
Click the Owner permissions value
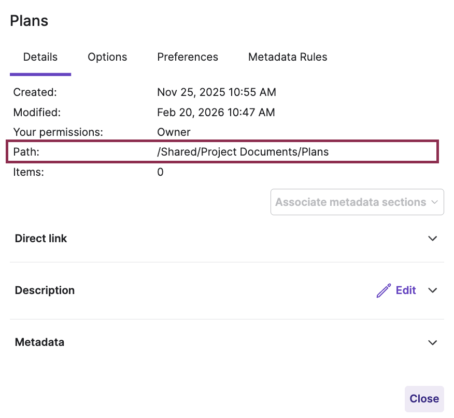(173, 132)
